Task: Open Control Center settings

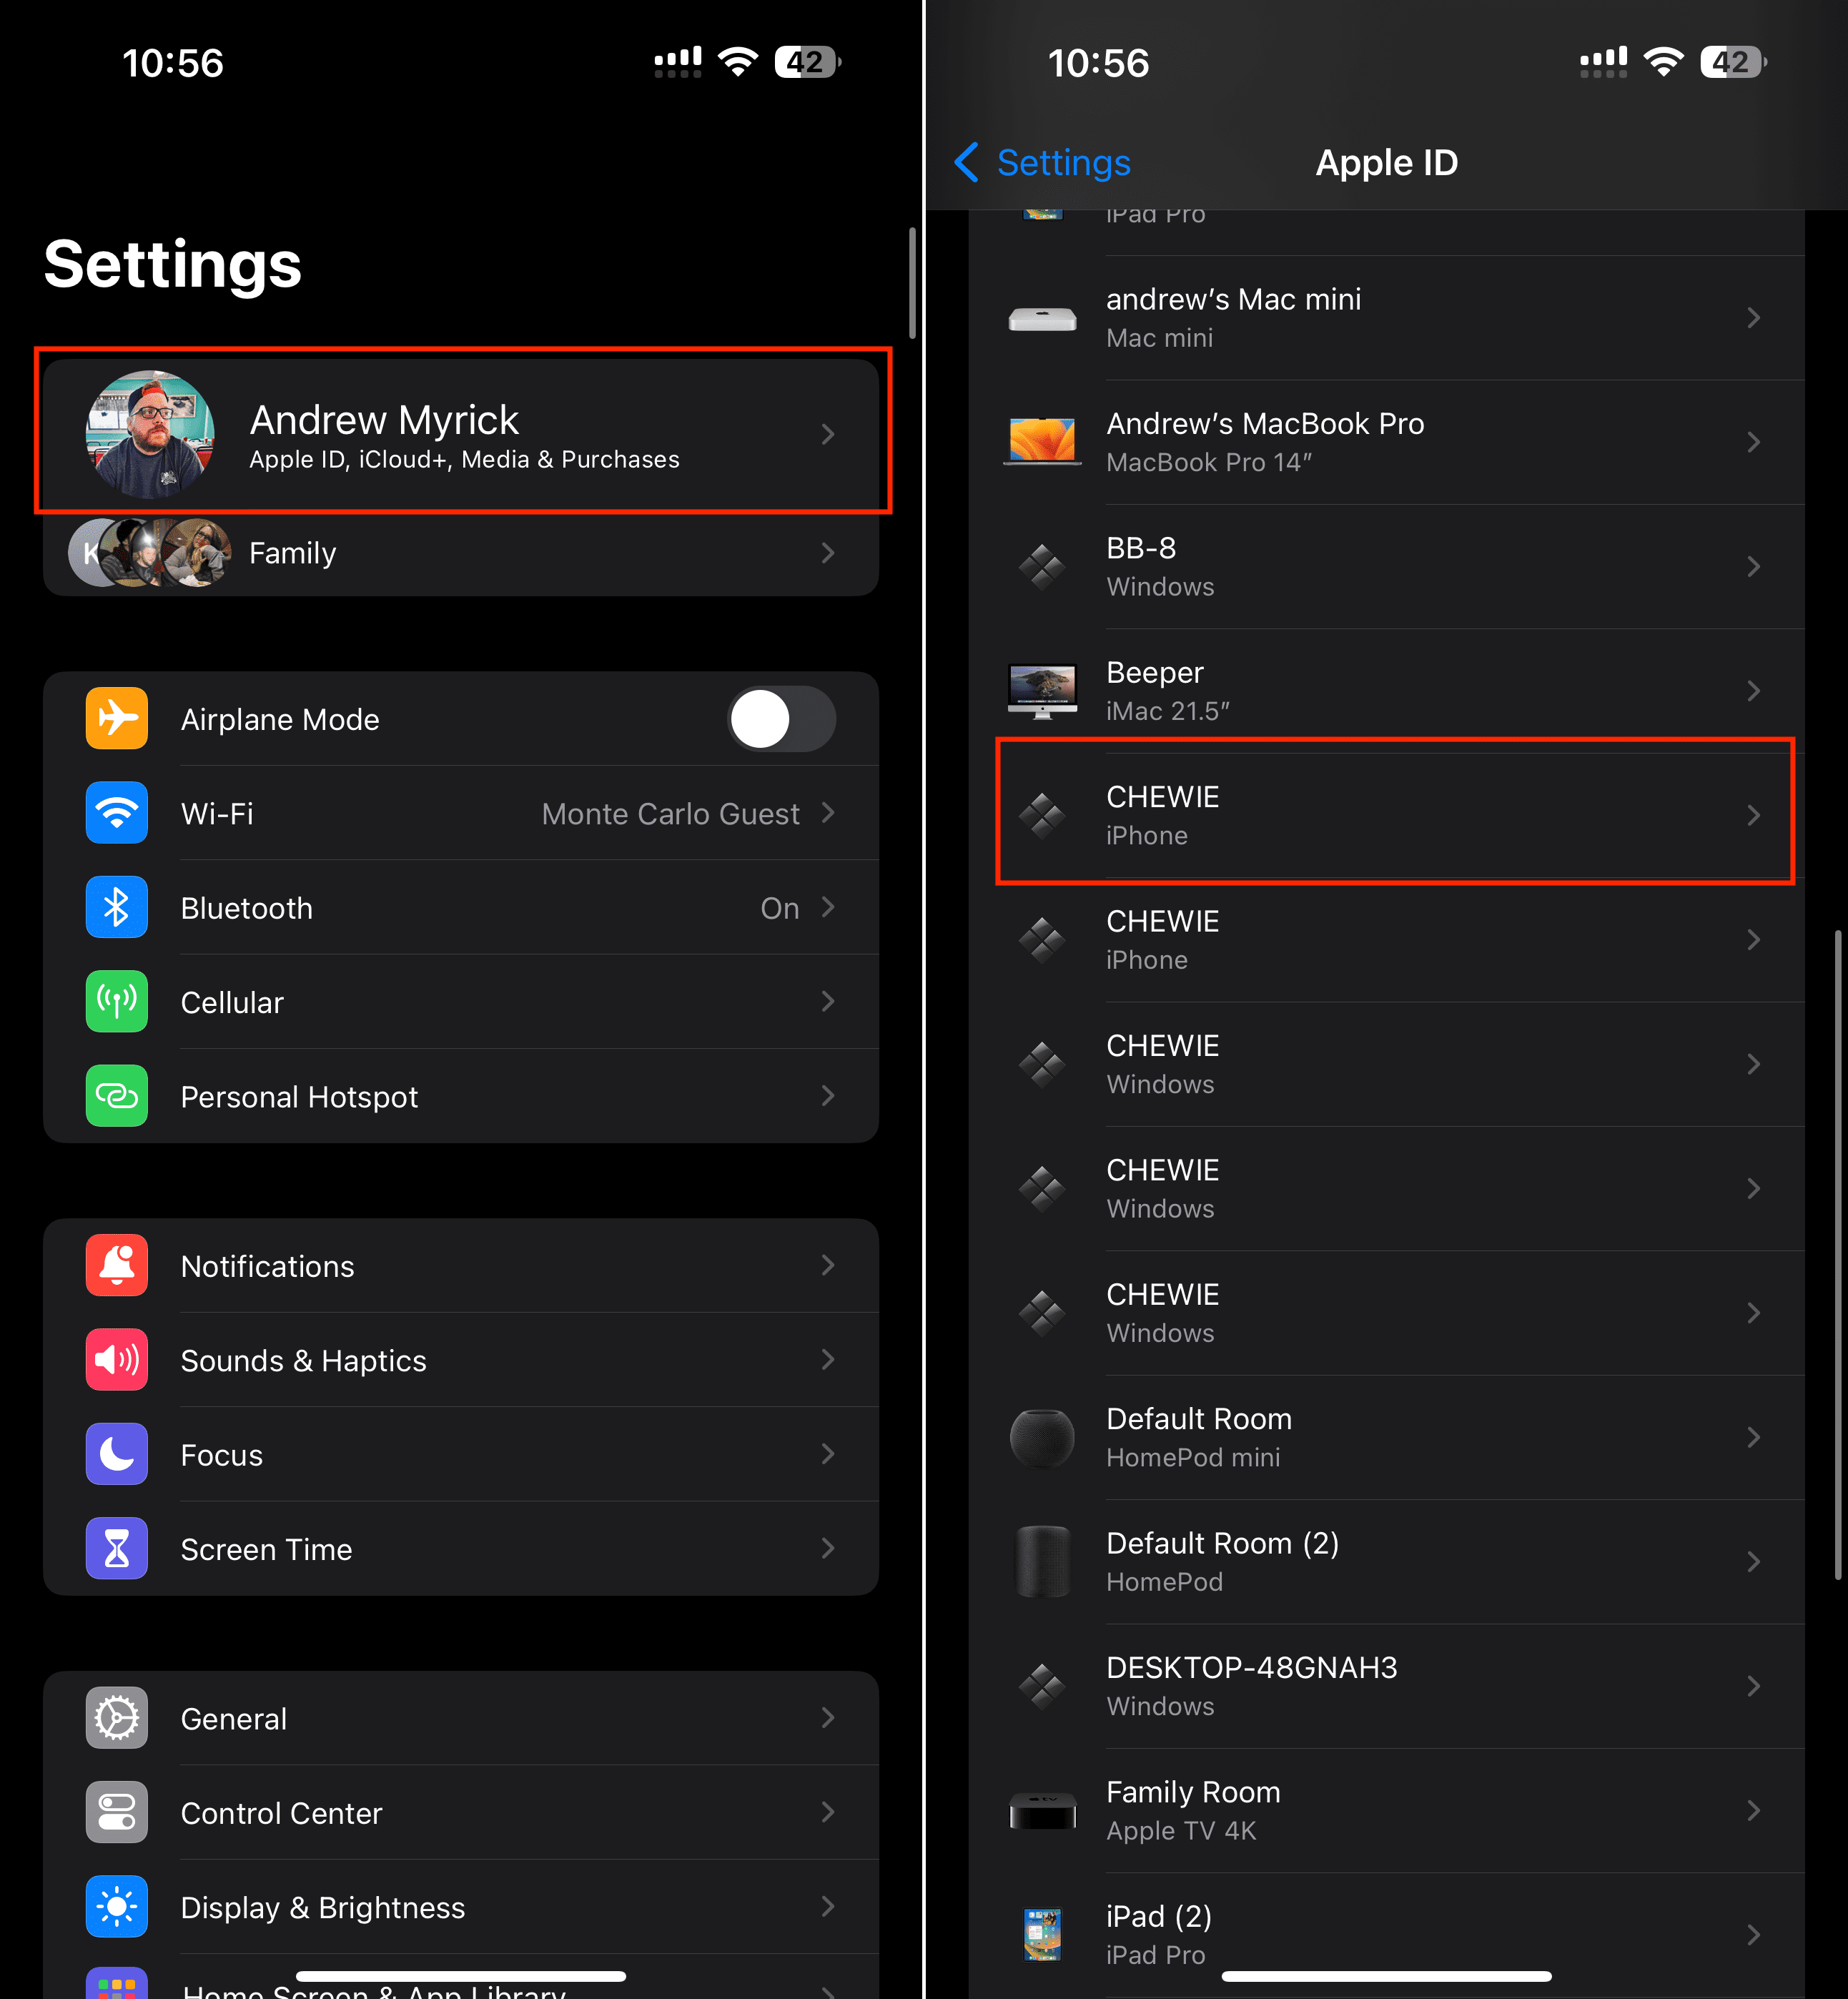Action: [x=461, y=1812]
